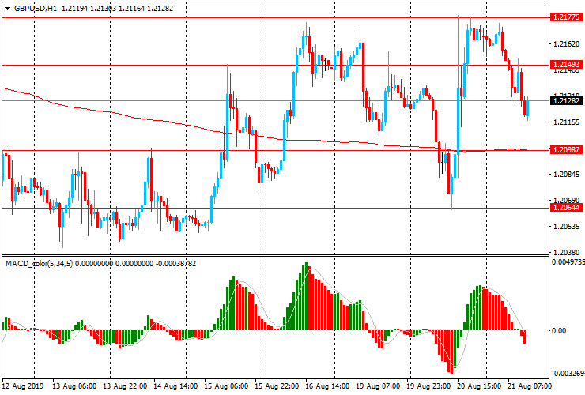Click the high price 1.21303 in header
585x395 pixels.
(103, 9)
